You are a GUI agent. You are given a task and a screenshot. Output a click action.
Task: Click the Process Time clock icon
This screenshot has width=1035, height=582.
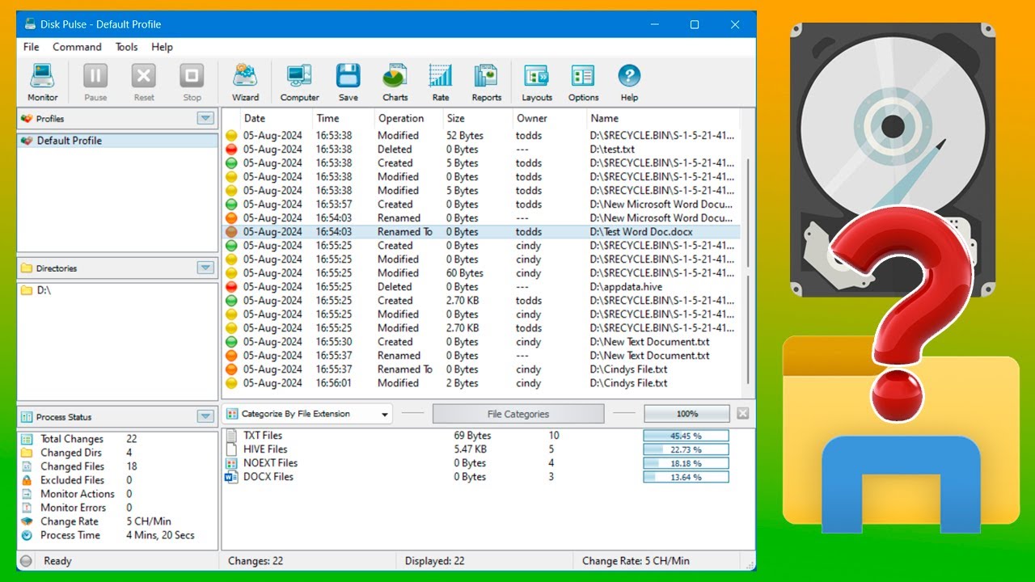coord(27,535)
